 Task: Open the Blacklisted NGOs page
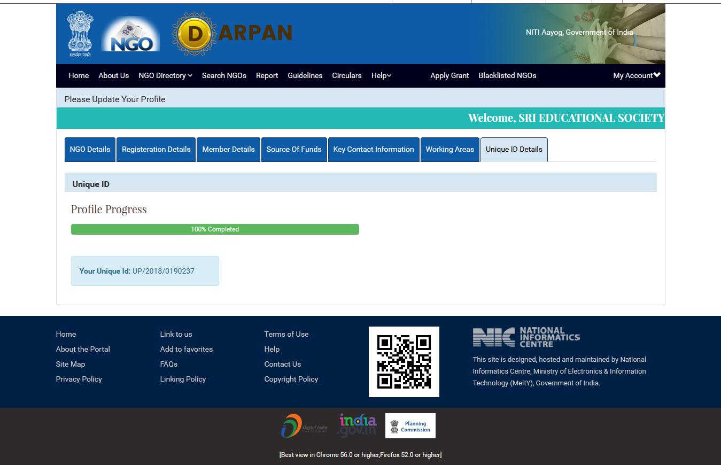pos(507,76)
